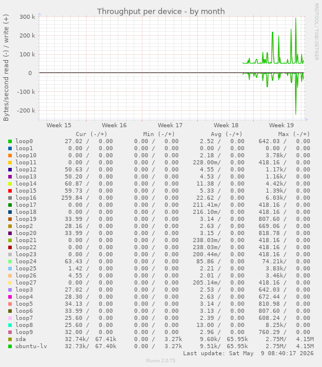Click loop5 max value 810.98

coord(269,304)
